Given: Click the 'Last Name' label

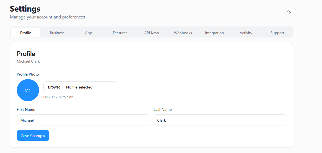Looking at the screenshot, I should (163, 109).
